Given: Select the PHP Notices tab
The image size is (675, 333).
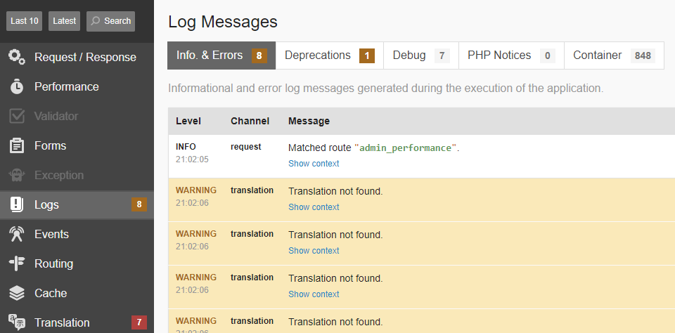Looking at the screenshot, I should (510, 55).
